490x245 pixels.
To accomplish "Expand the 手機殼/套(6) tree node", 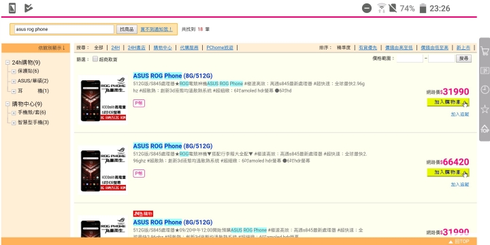I will pos(14,113).
